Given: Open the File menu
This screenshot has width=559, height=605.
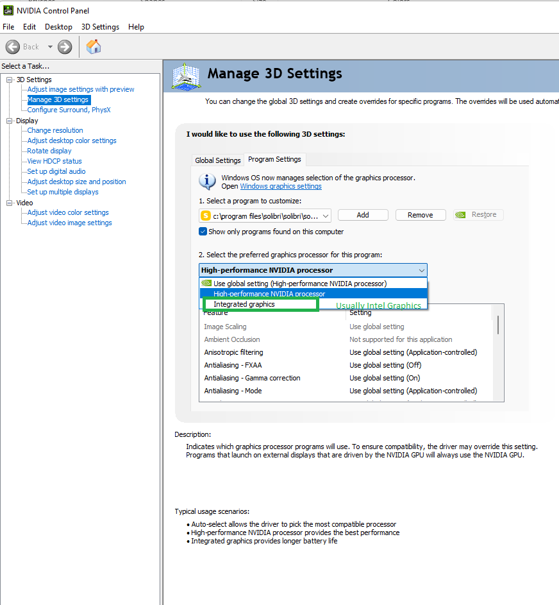Looking at the screenshot, I should [8, 27].
